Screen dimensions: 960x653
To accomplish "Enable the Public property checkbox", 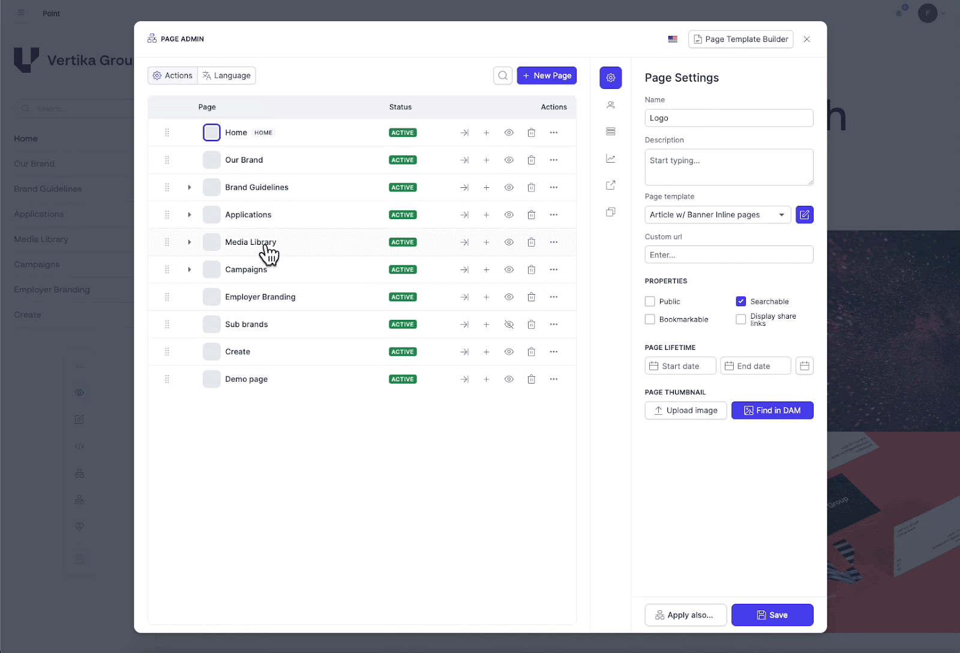I will pos(649,301).
